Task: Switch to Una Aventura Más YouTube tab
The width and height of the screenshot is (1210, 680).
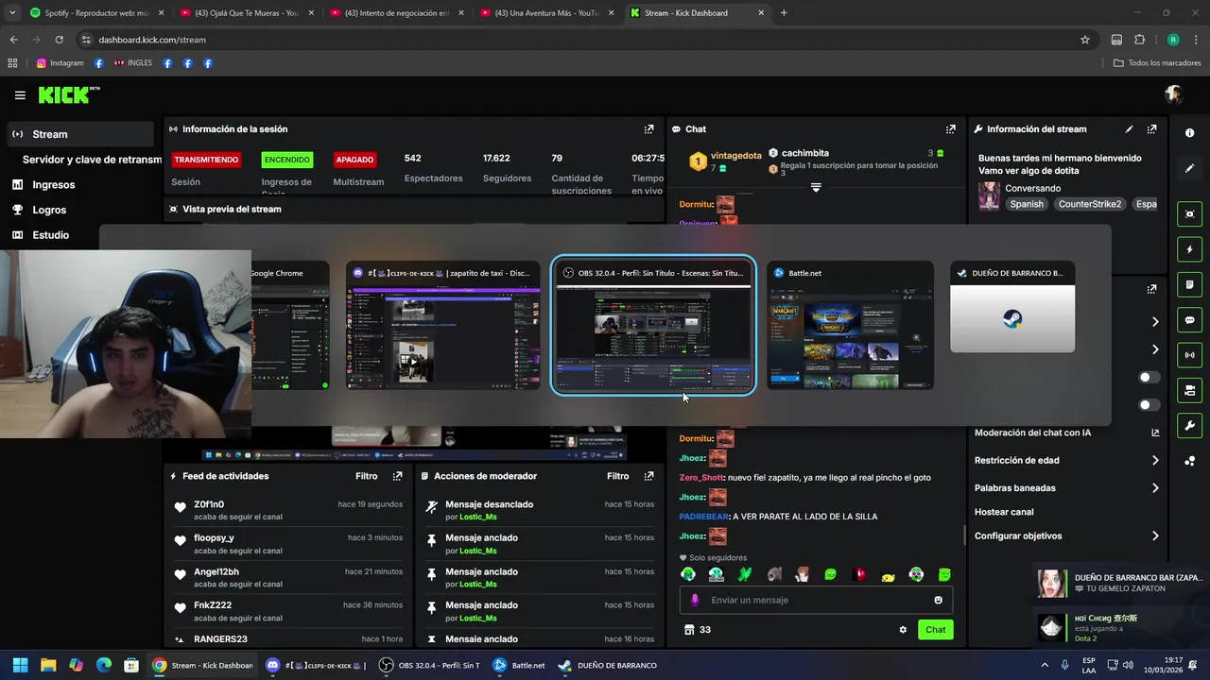Action: click(x=546, y=13)
